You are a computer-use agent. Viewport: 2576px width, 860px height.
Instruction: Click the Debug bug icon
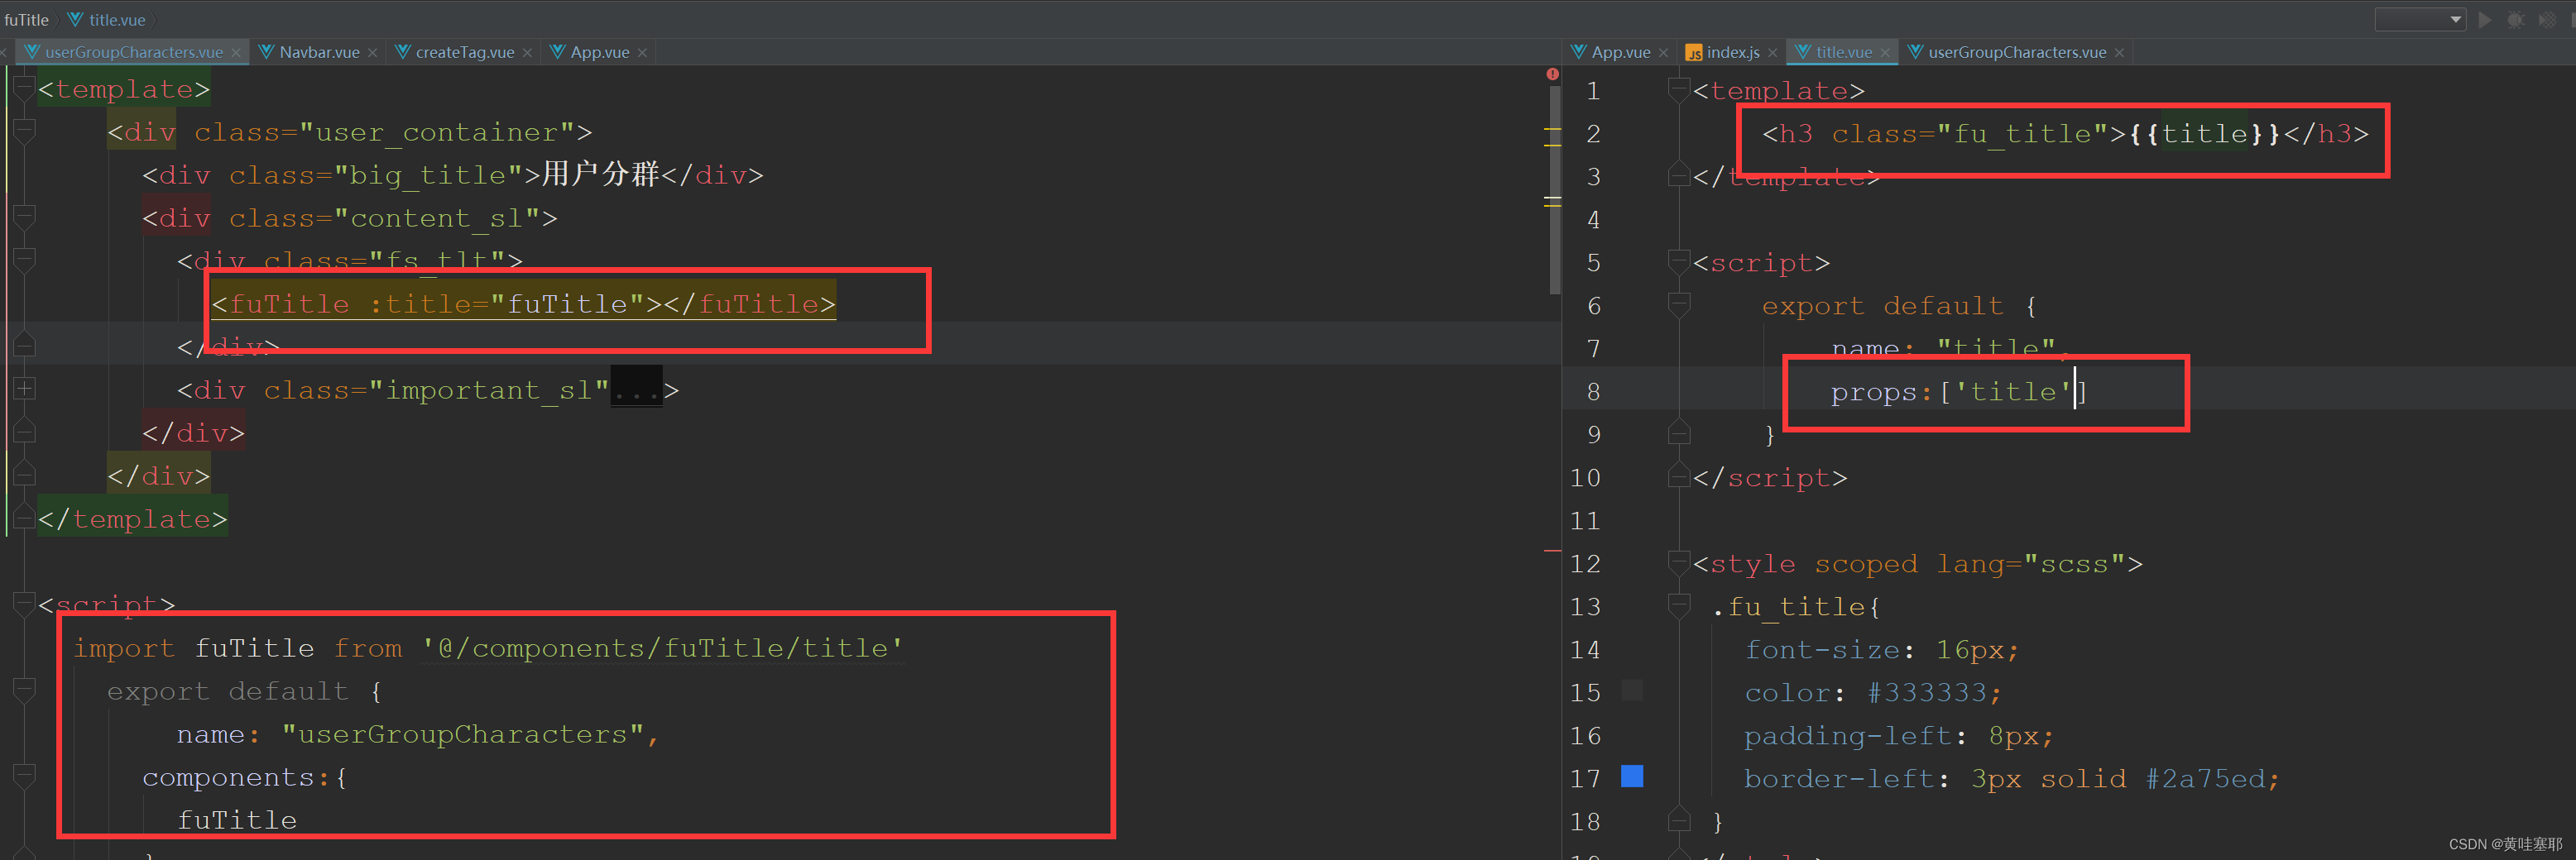click(x=2515, y=20)
